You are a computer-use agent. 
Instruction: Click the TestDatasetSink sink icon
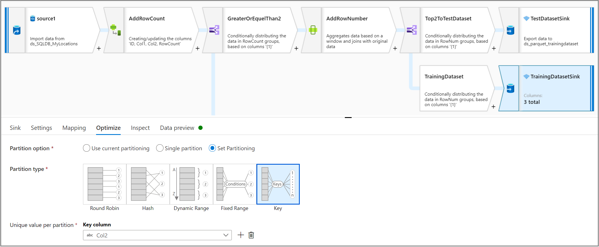pyautogui.click(x=510, y=30)
